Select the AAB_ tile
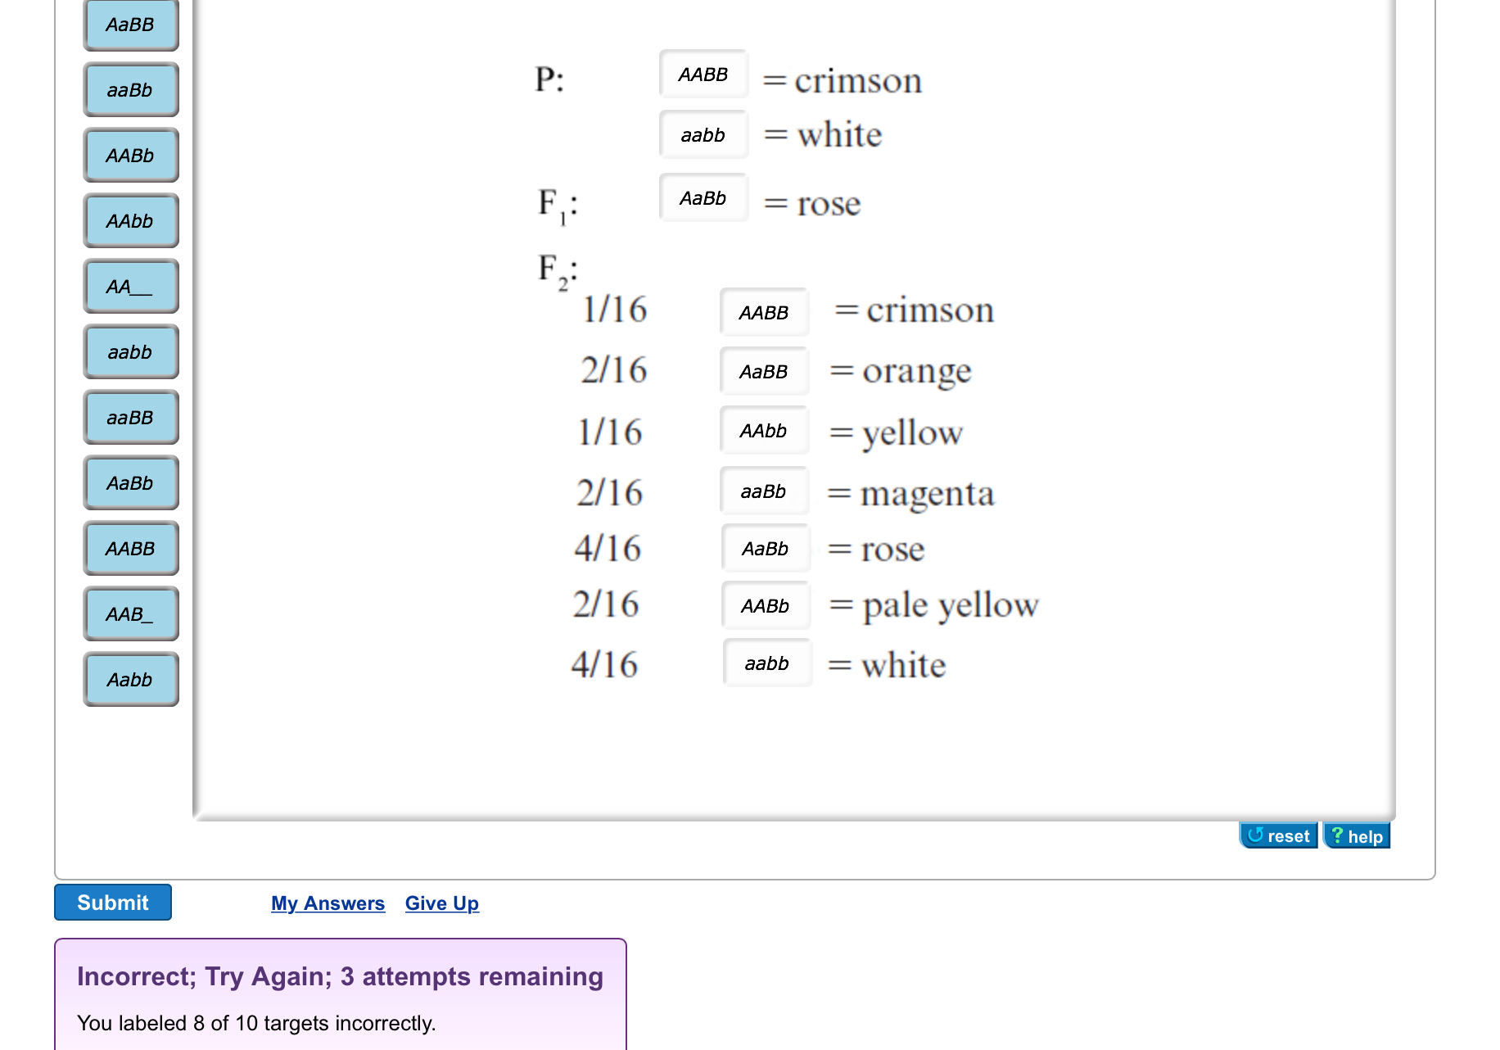 [x=130, y=613]
